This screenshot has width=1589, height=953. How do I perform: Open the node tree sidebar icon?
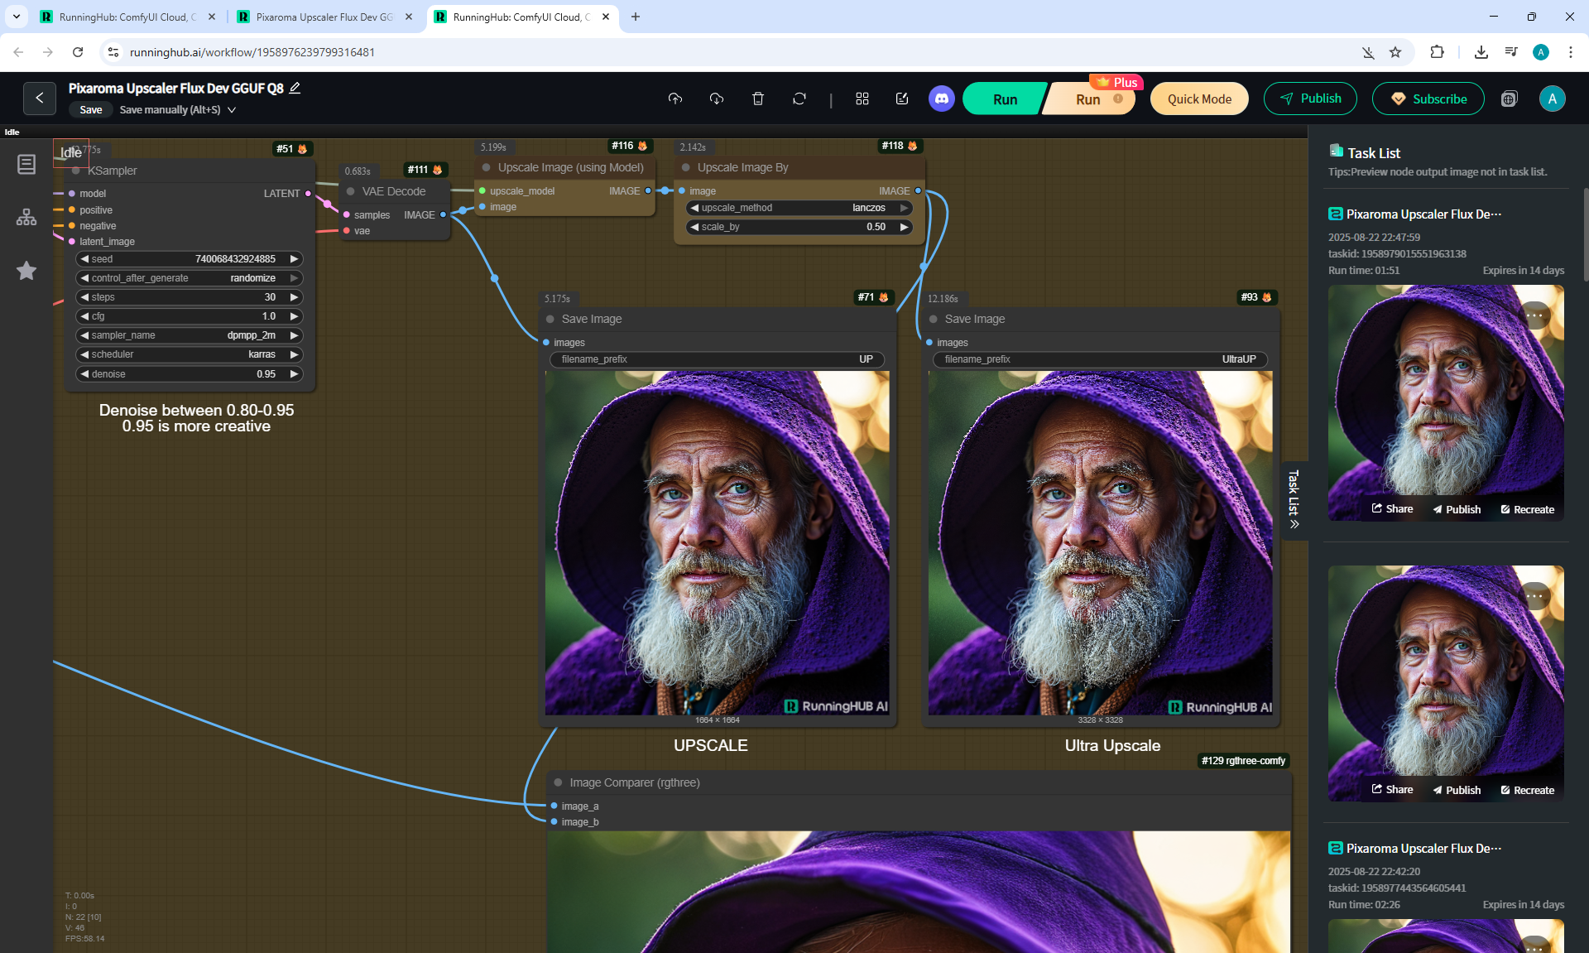26,217
